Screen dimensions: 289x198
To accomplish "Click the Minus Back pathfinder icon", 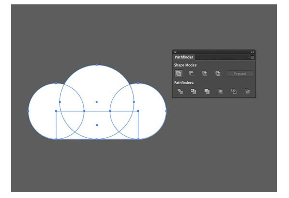I will click(247, 91).
